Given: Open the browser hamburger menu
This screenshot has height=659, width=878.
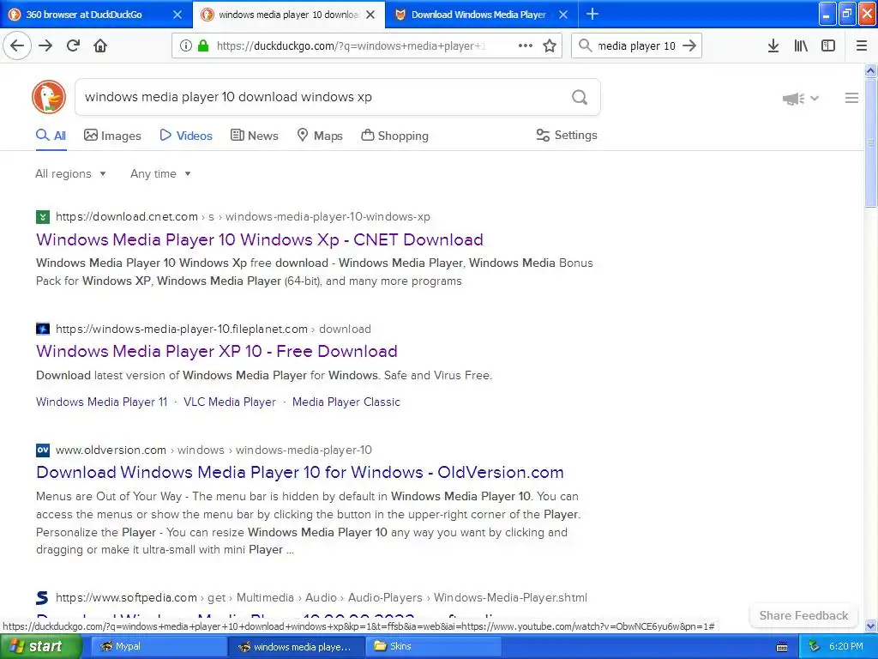Looking at the screenshot, I should pyautogui.click(x=862, y=45).
